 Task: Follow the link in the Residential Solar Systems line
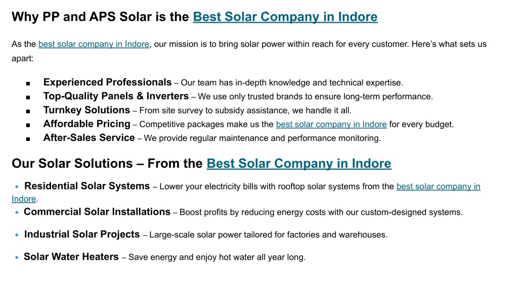point(439,186)
